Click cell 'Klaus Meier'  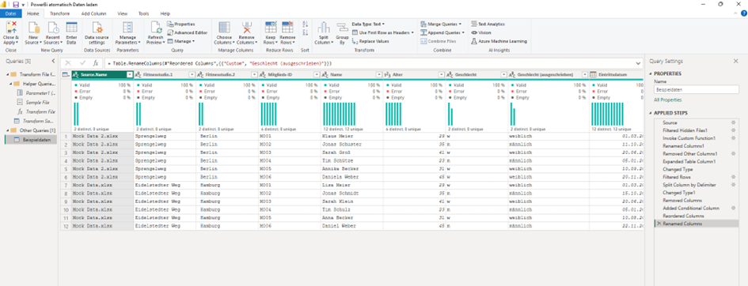tap(351, 136)
